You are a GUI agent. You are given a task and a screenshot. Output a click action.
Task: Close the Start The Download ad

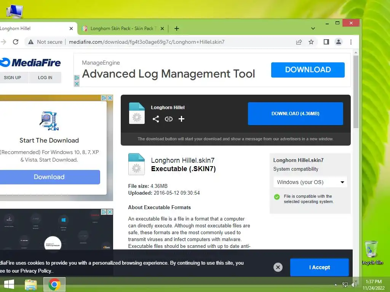pos(110,98)
